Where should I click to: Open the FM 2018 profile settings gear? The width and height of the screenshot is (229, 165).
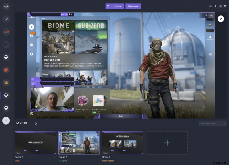click(36, 124)
